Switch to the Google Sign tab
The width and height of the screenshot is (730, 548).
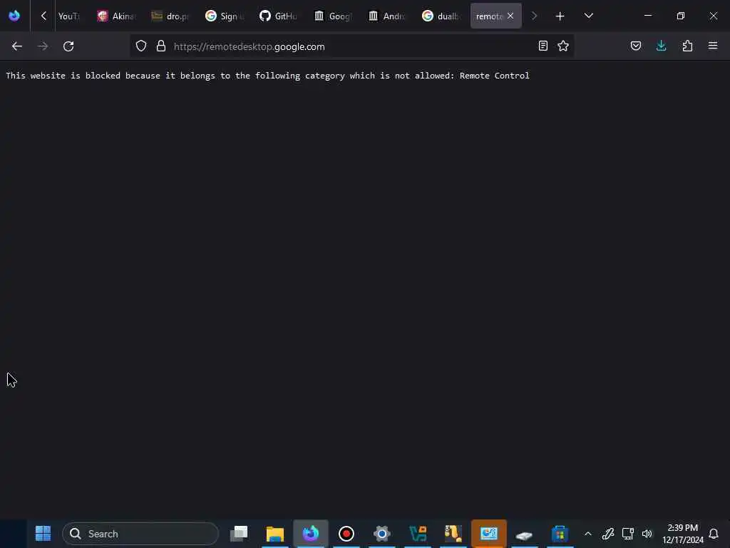[x=225, y=16]
